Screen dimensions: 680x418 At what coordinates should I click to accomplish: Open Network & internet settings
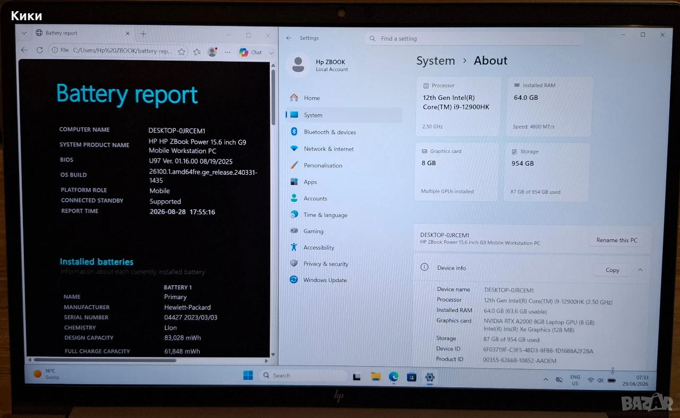click(344, 149)
